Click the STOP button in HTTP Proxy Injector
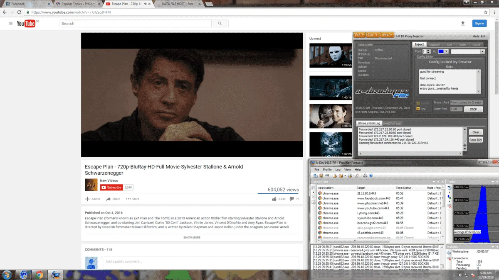Screen dimensions: 499x280 tap(473, 110)
